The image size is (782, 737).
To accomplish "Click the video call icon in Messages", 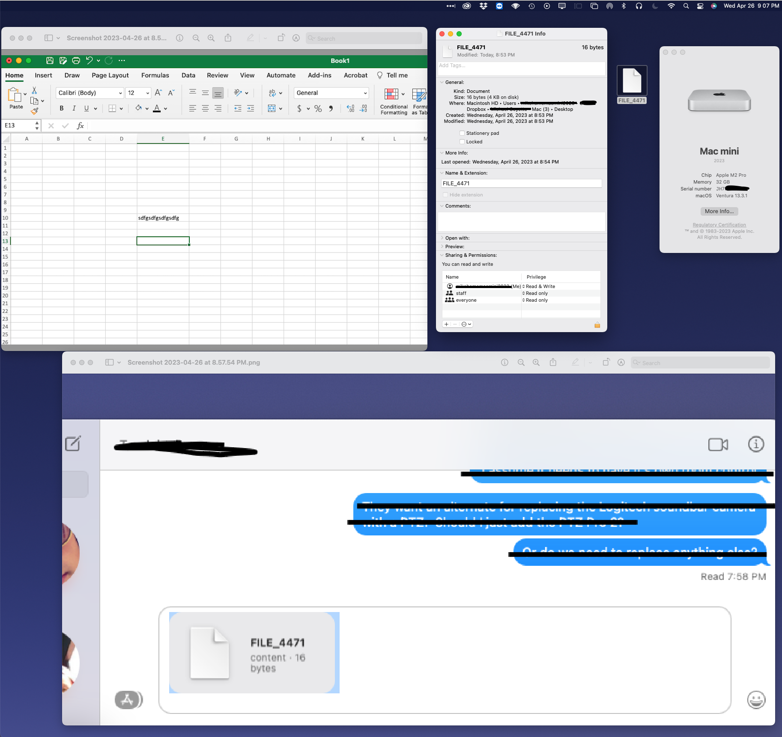I will click(717, 444).
